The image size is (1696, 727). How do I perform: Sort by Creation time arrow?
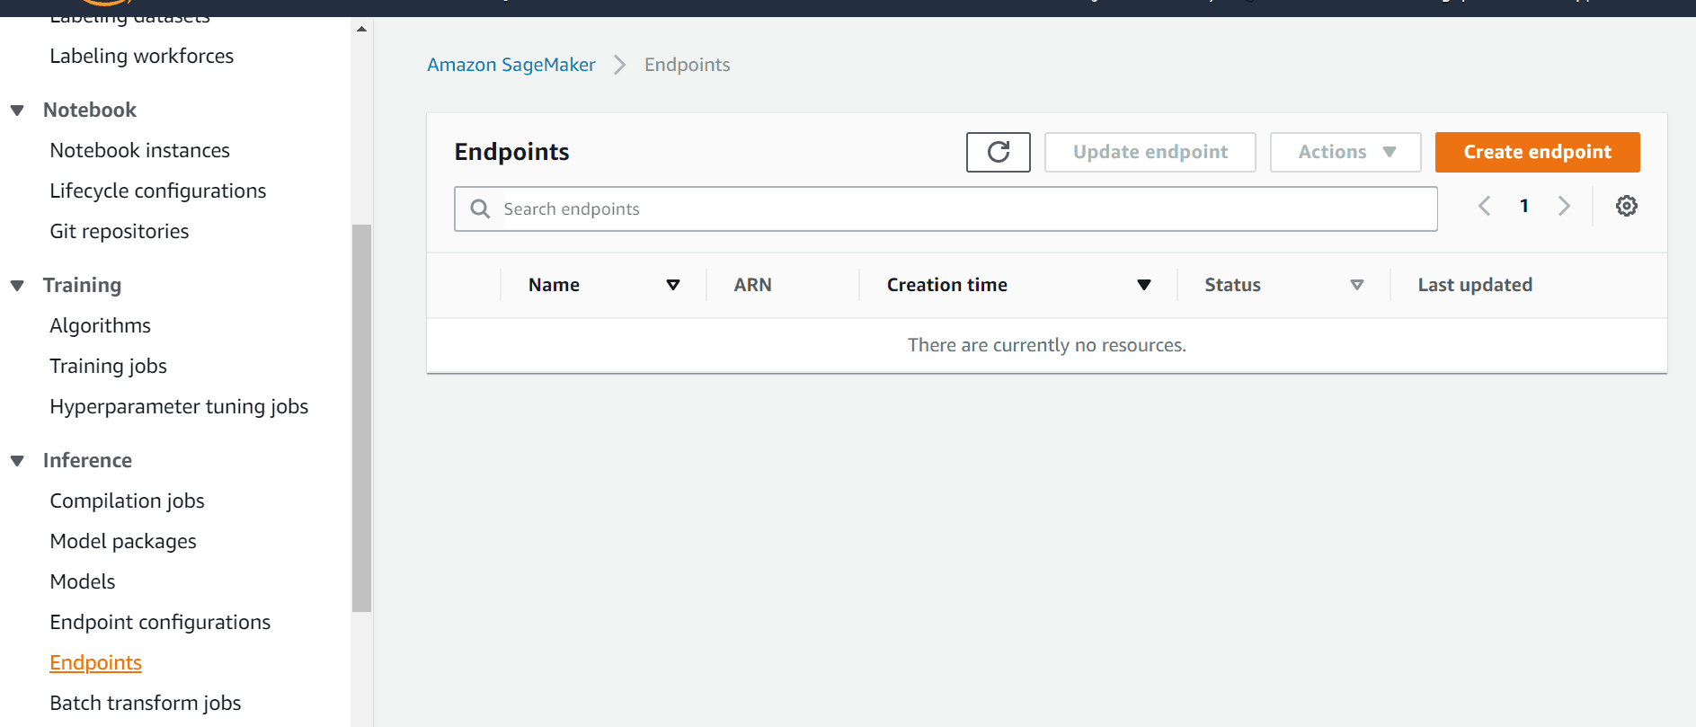click(x=1143, y=285)
